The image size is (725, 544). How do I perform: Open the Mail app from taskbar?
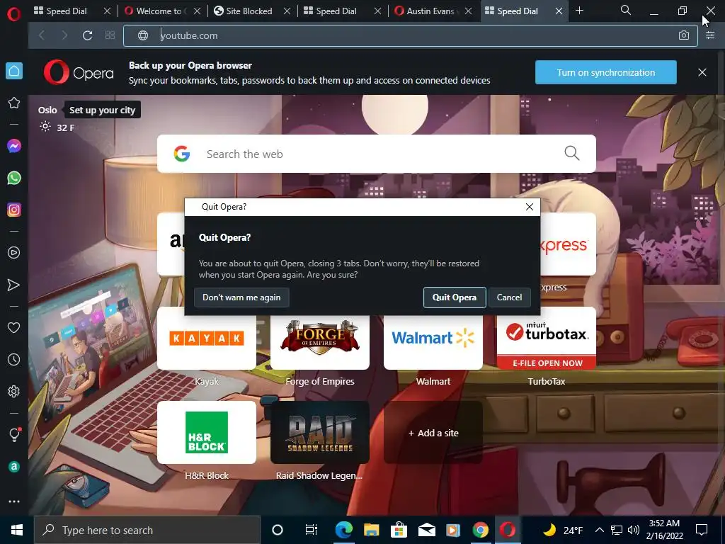426,530
